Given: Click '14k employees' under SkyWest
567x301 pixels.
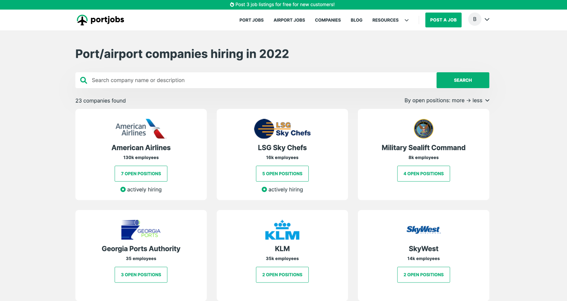Looking at the screenshot, I should point(424,258).
